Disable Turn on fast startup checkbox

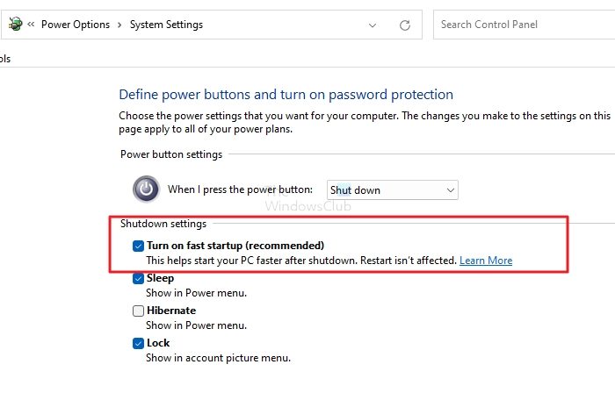tap(138, 246)
